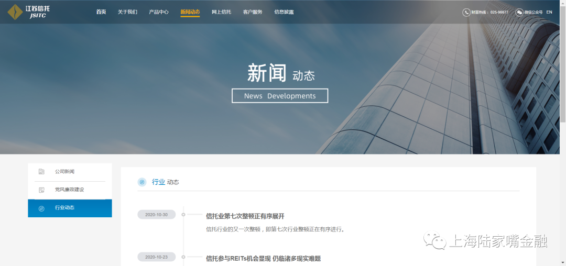Click the News Developments banner box
566x266 pixels.
(x=280, y=96)
